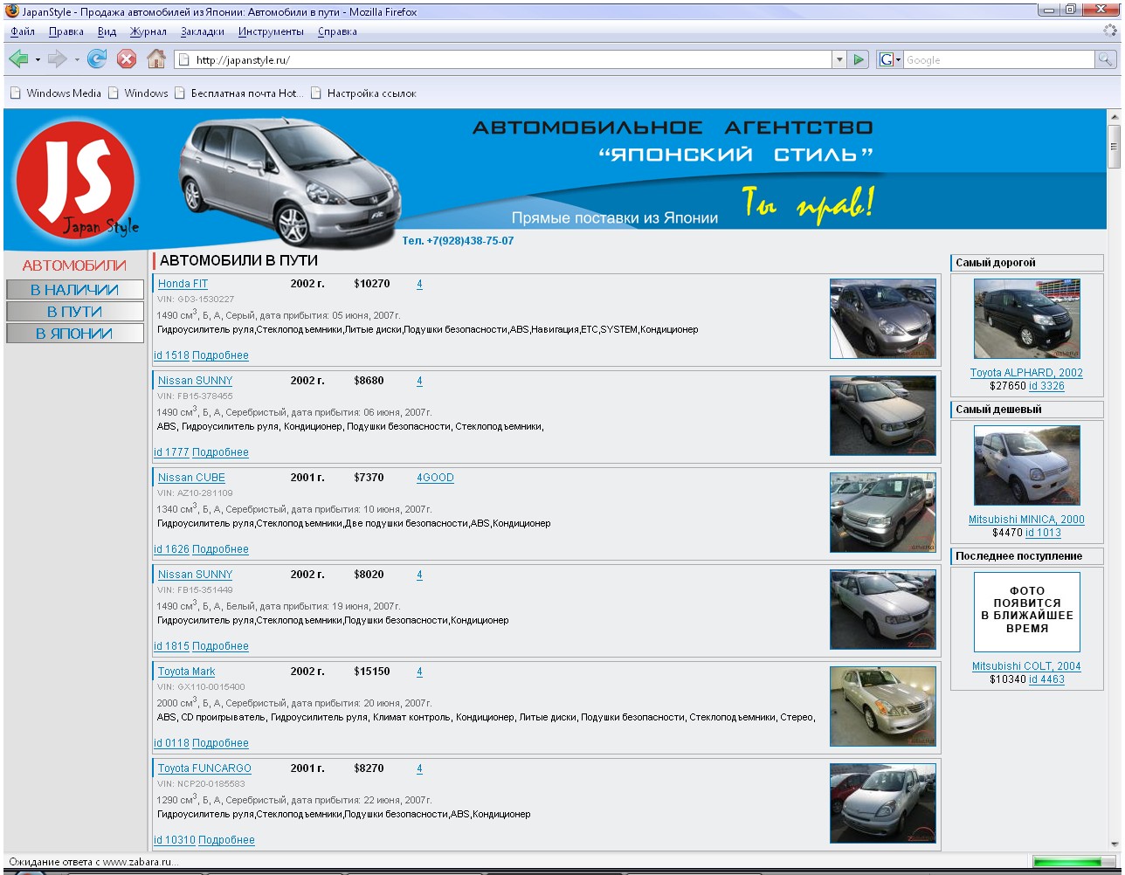1125x875 pixels.
Task: Open the Toyota ALPHARD, 2002 link
Action: (1025, 373)
